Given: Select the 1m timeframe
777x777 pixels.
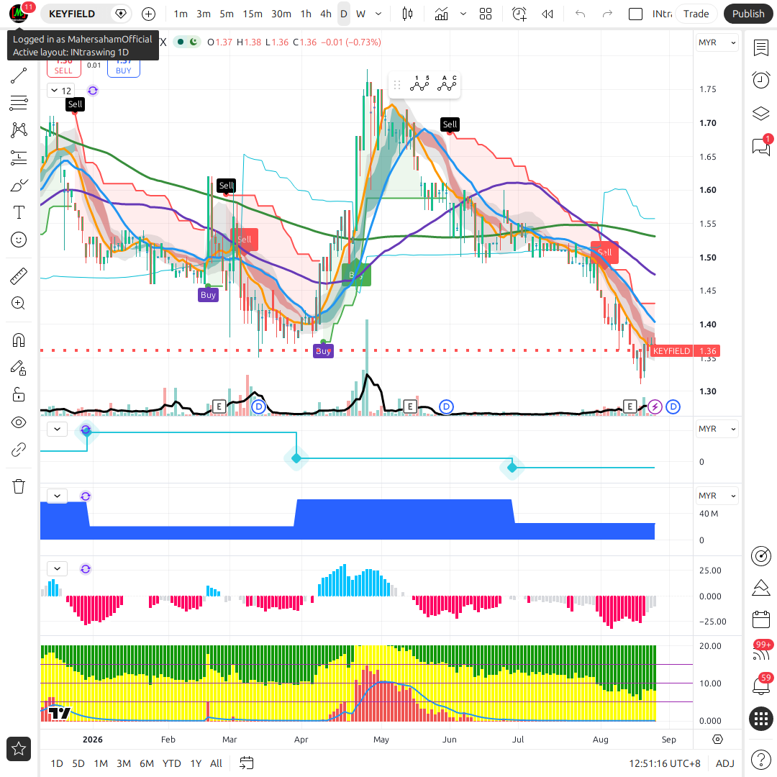Looking at the screenshot, I should [x=181, y=14].
